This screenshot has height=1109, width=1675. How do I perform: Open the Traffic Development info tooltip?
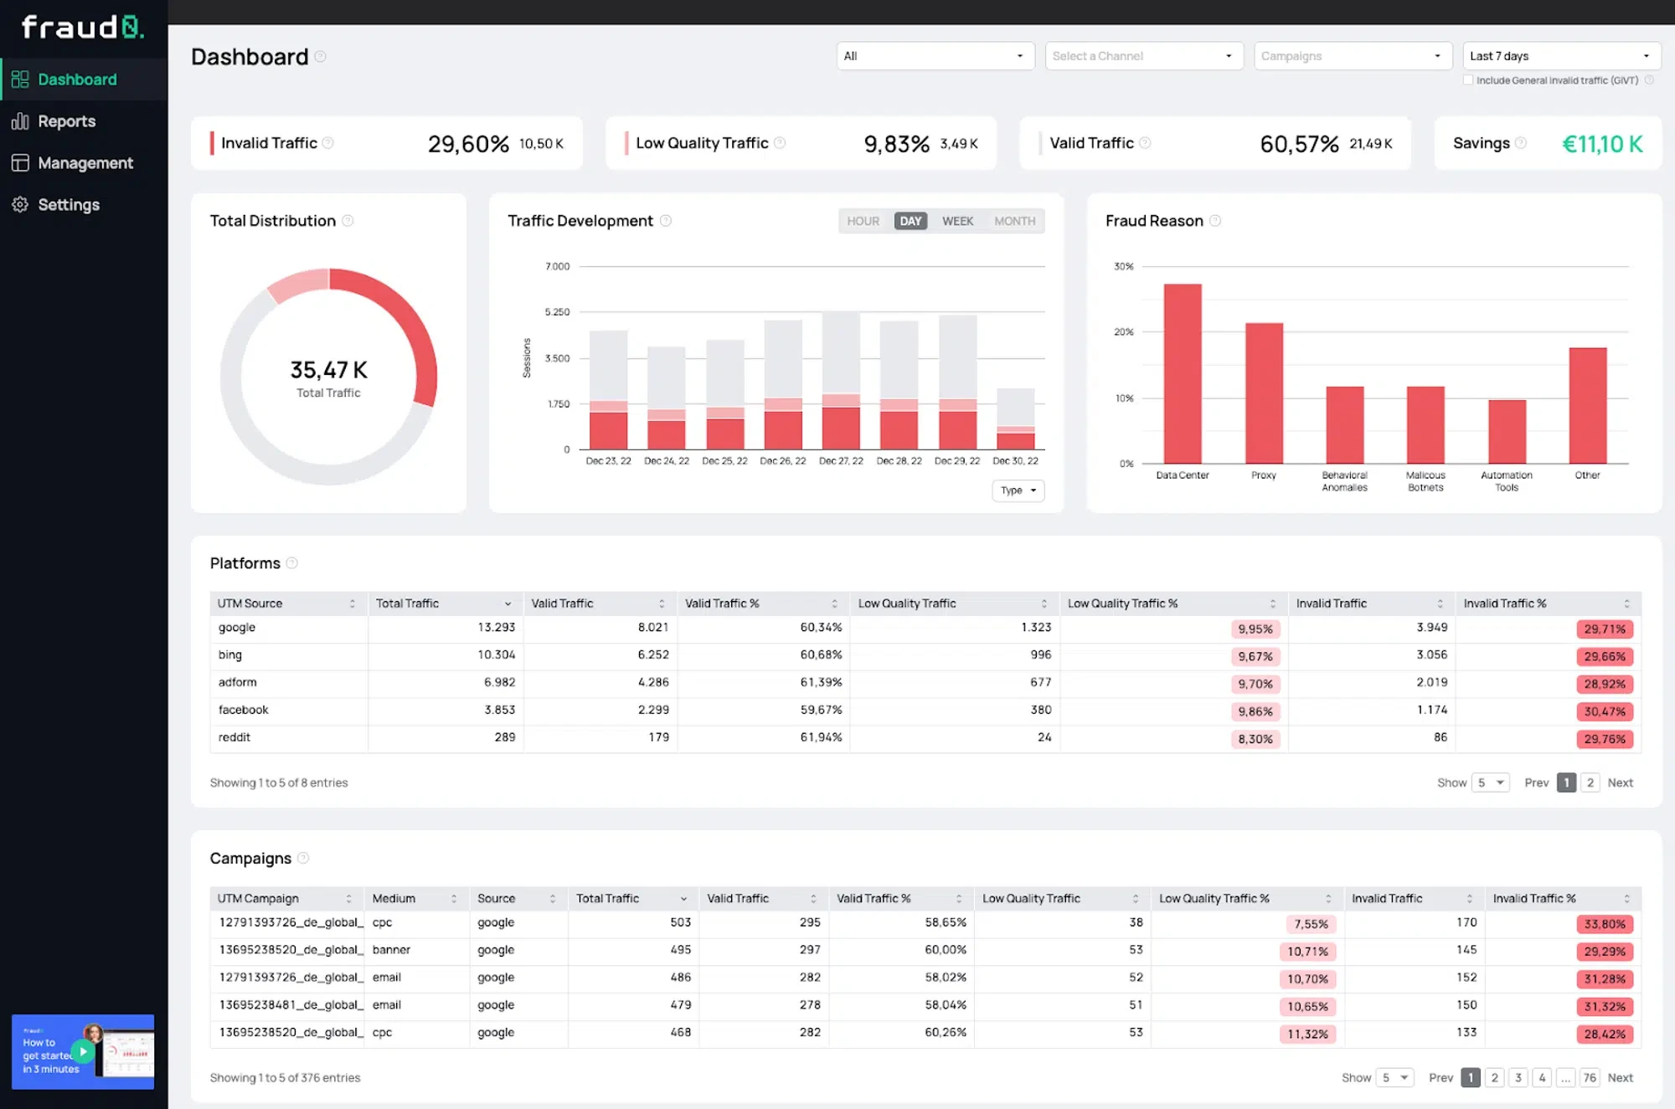666,220
